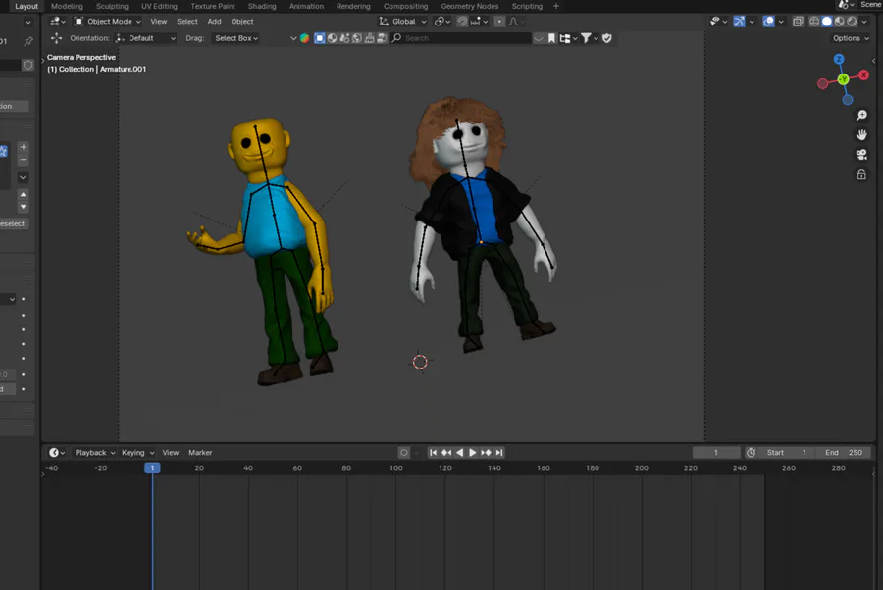The height and width of the screenshot is (590, 883).
Task: Toggle camera view with the camera icon
Action: click(861, 155)
